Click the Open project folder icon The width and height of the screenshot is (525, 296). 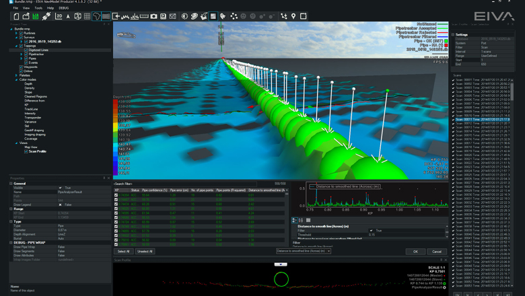click(26, 16)
